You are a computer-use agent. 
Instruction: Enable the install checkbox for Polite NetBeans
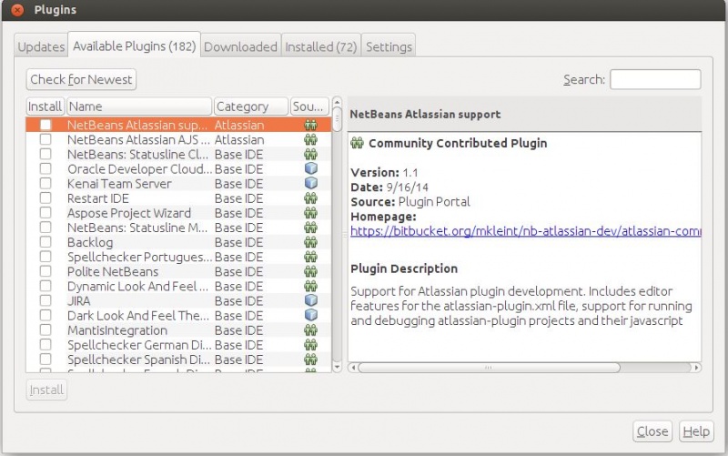tap(45, 271)
